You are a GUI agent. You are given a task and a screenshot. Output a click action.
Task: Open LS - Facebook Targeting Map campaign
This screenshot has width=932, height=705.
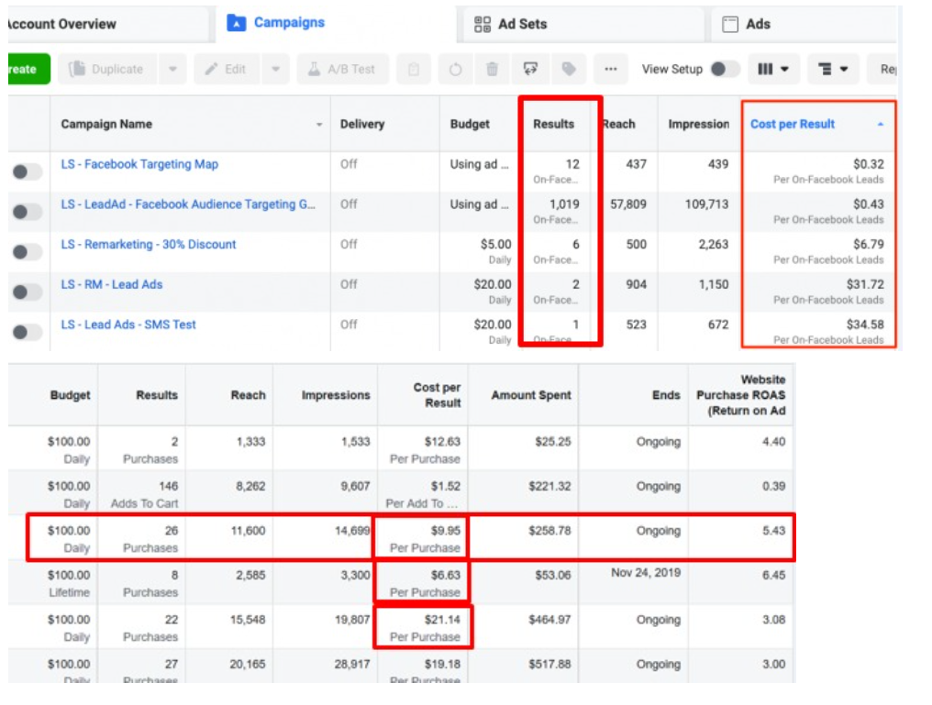tap(139, 164)
